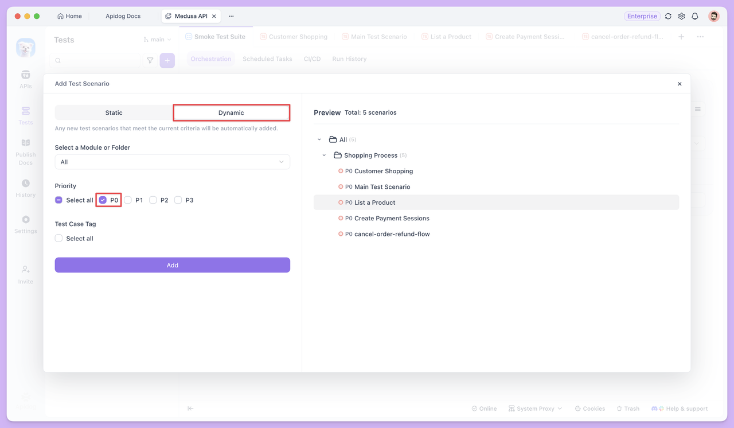Go to the Run History tab
The height and width of the screenshot is (428, 734).
click(349, 59)
